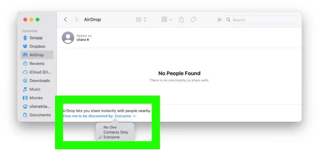
Task: Expand the toolbar overflow double chevron
Action: [219, 20]
